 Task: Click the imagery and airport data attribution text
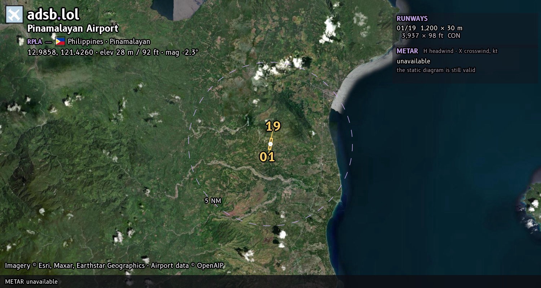point(114,266)
